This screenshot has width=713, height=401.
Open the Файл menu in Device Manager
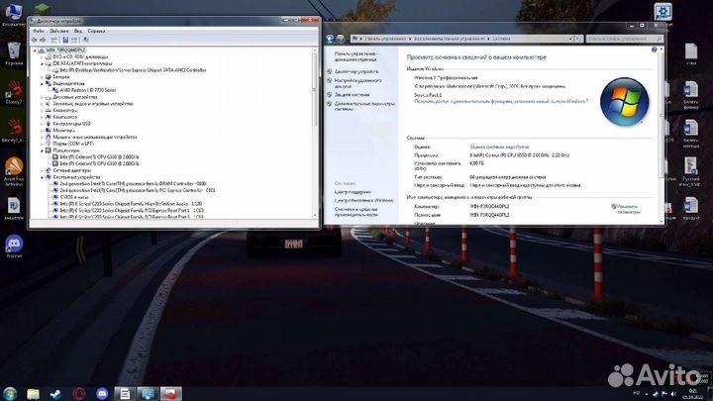coord(38,29)
